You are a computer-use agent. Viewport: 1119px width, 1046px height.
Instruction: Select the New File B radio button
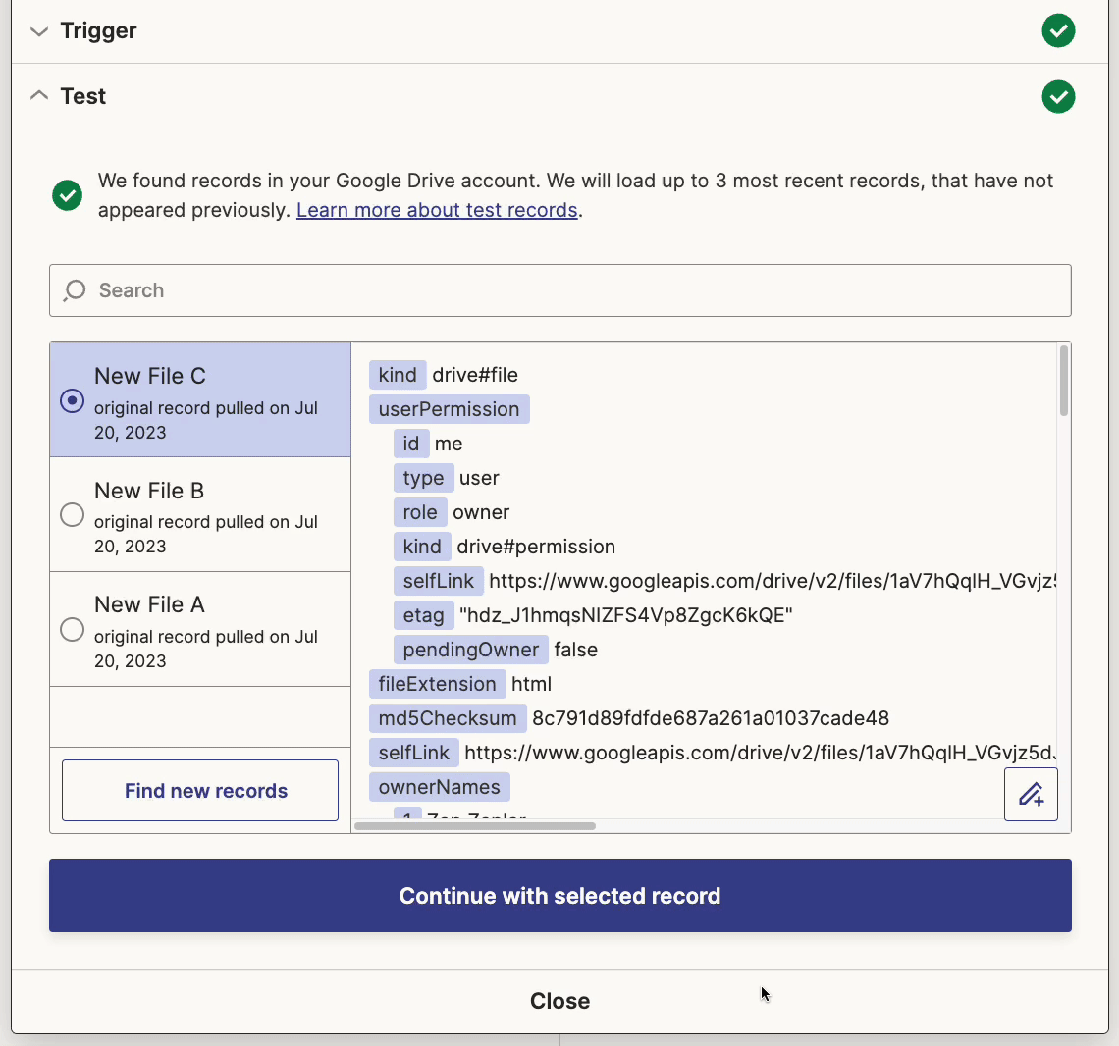pyautogui.click(x=72, y=515)
